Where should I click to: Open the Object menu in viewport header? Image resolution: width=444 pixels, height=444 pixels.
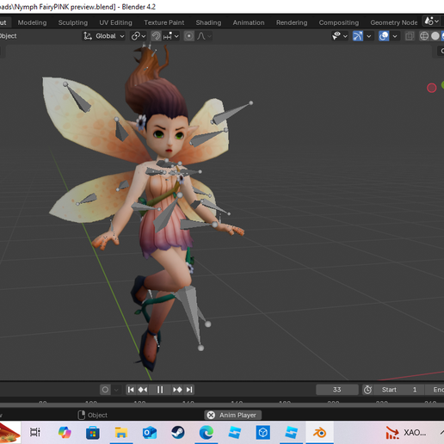click(9, 36)
